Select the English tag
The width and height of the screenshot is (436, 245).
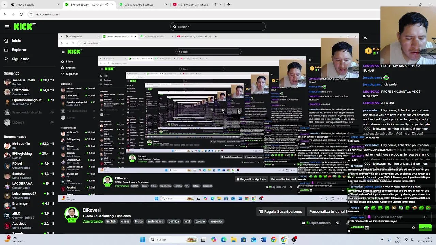click(x=111, y=222)
